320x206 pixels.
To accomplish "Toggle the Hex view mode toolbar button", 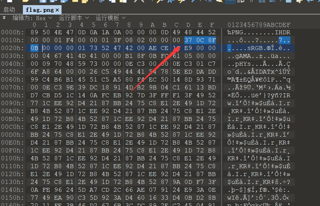I will (x=230, y=1).
